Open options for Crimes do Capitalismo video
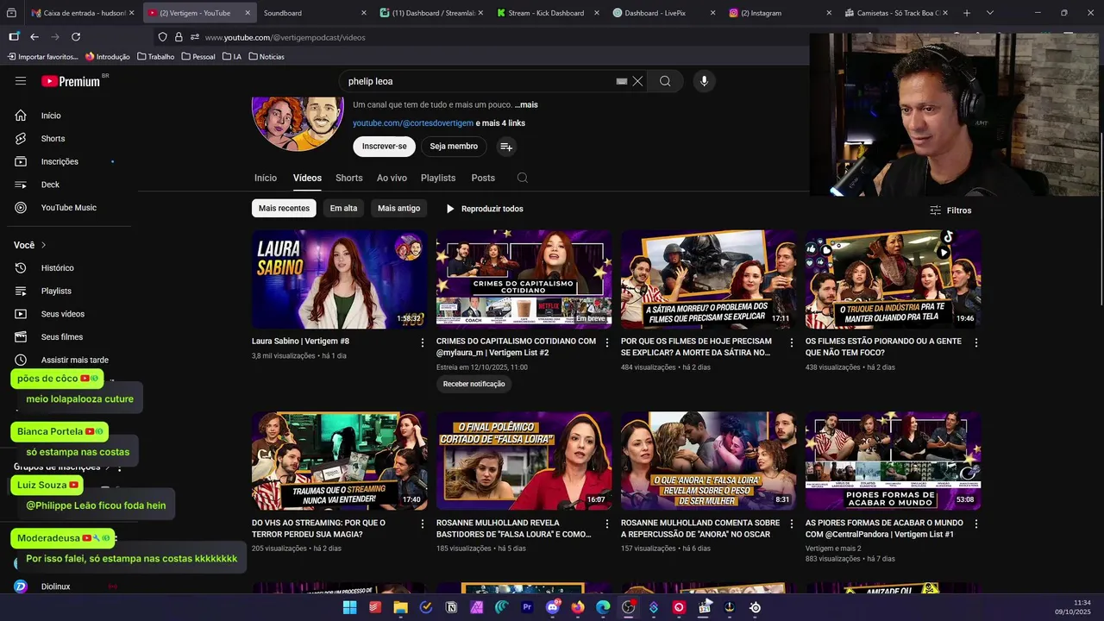Screen dimensions: 1104x621 click(x=606, y=342)
